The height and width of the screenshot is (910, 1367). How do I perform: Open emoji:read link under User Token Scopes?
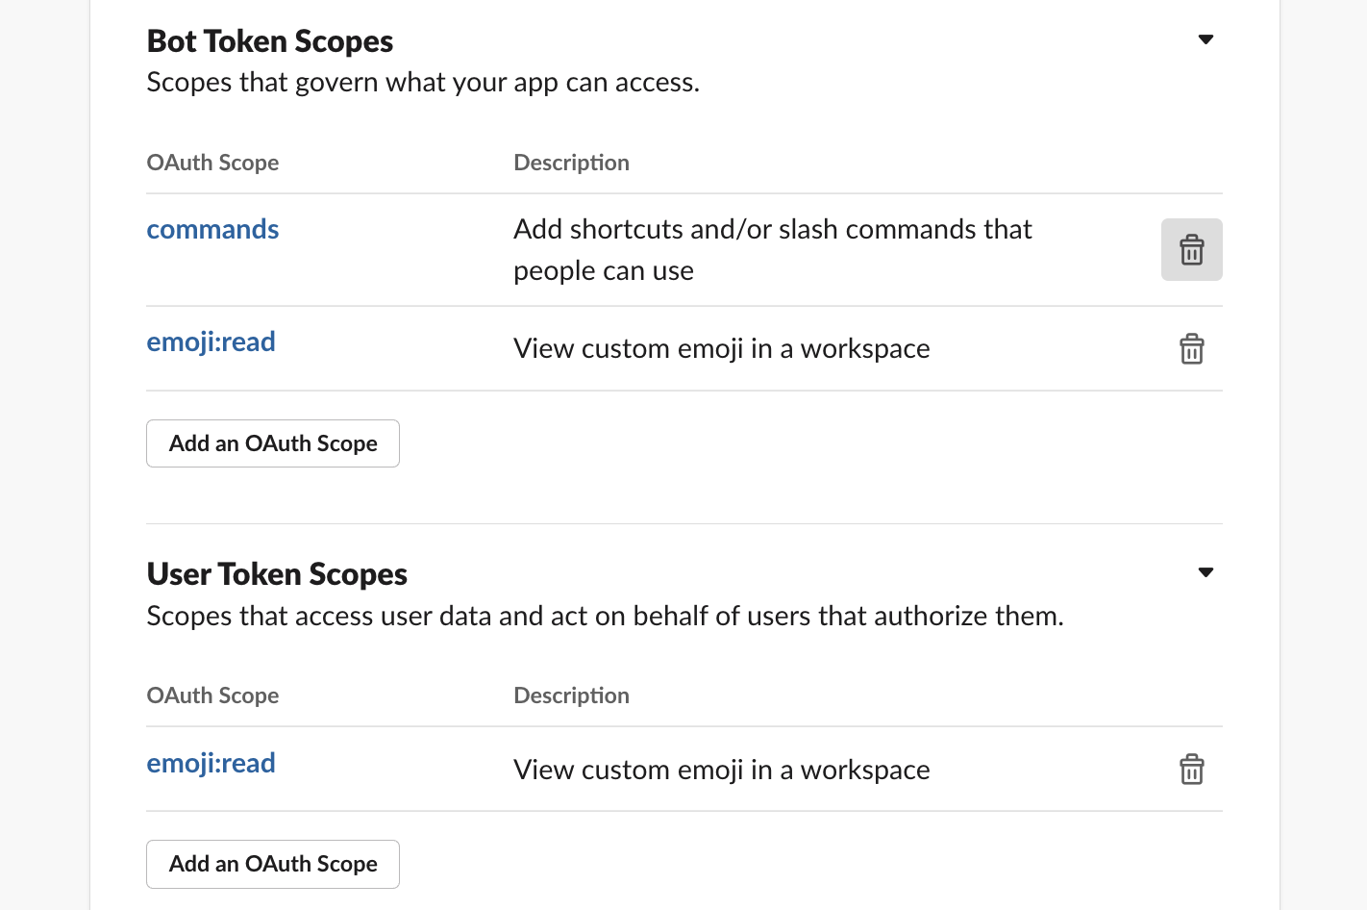[x=211, y=764]
